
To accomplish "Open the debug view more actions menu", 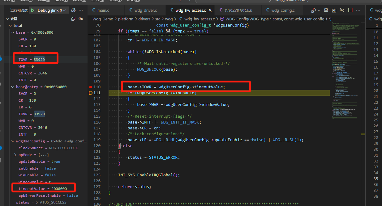I will click(x=81, y=10).
